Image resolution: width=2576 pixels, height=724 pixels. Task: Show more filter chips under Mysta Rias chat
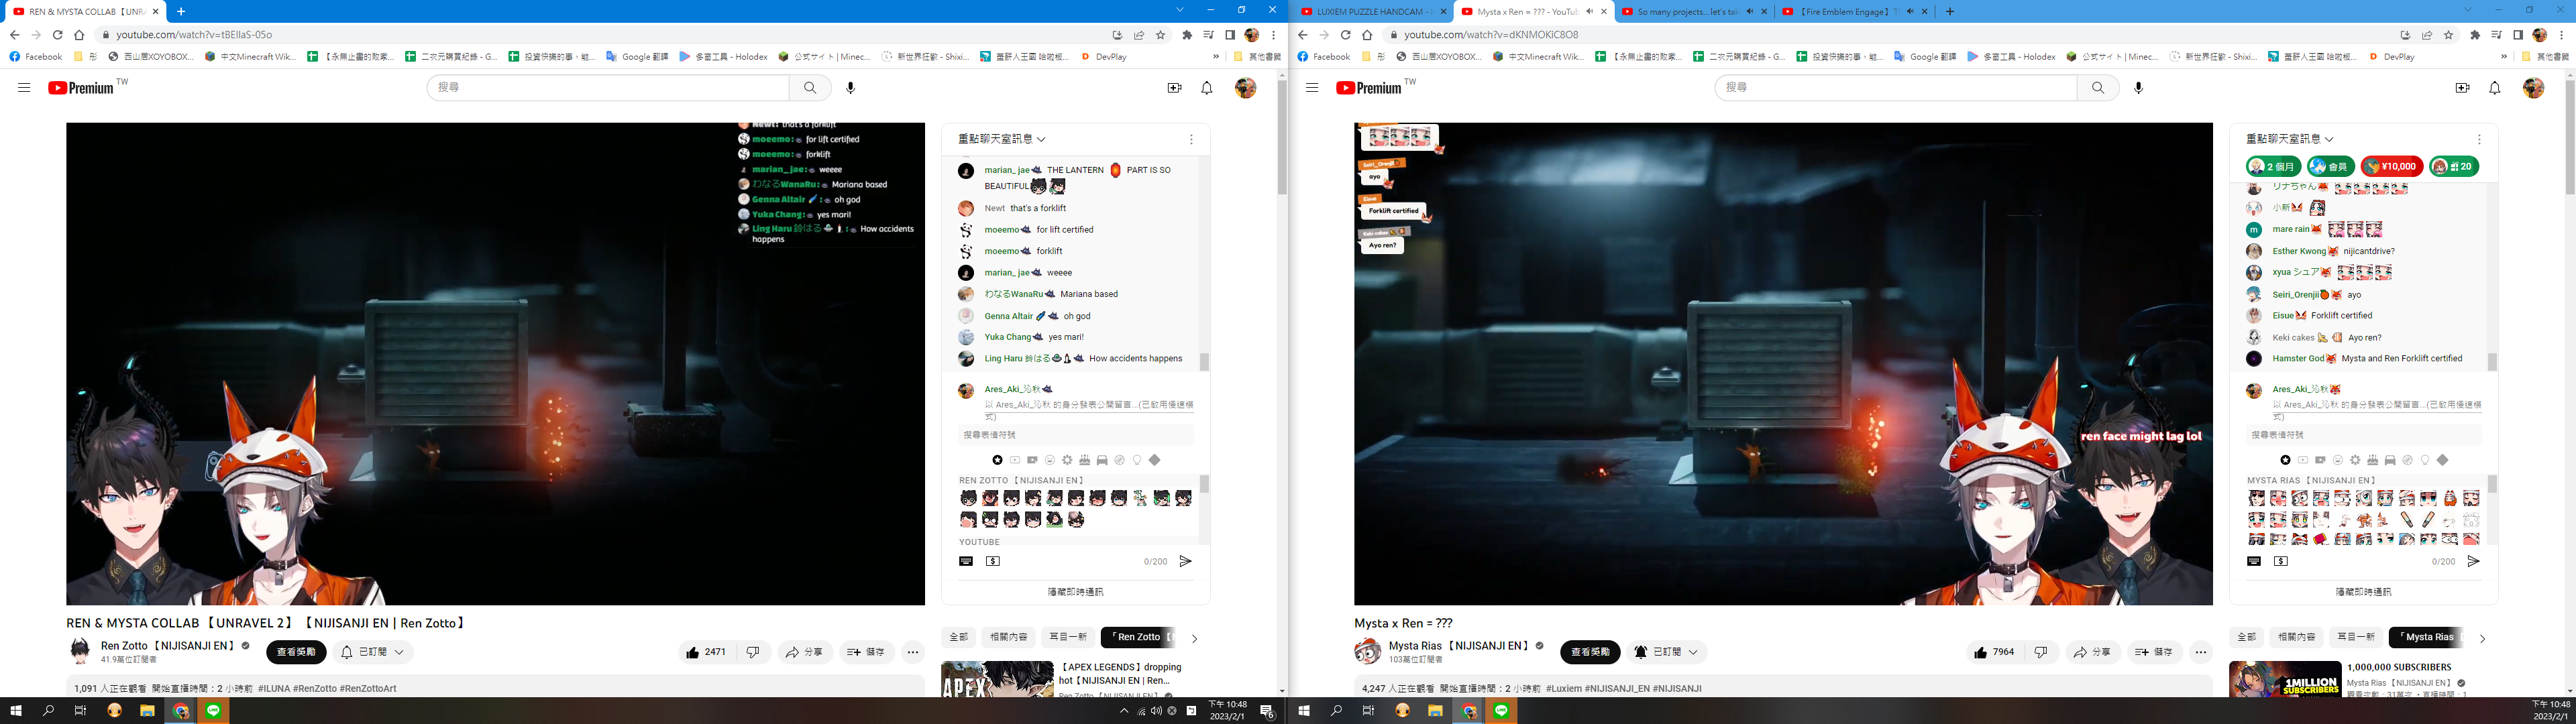coord(2482,638)
